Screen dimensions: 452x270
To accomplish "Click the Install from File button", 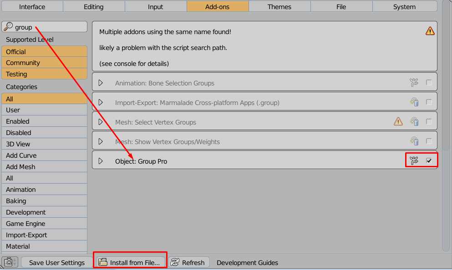I will pyautogui.click(x=130, y=262).
